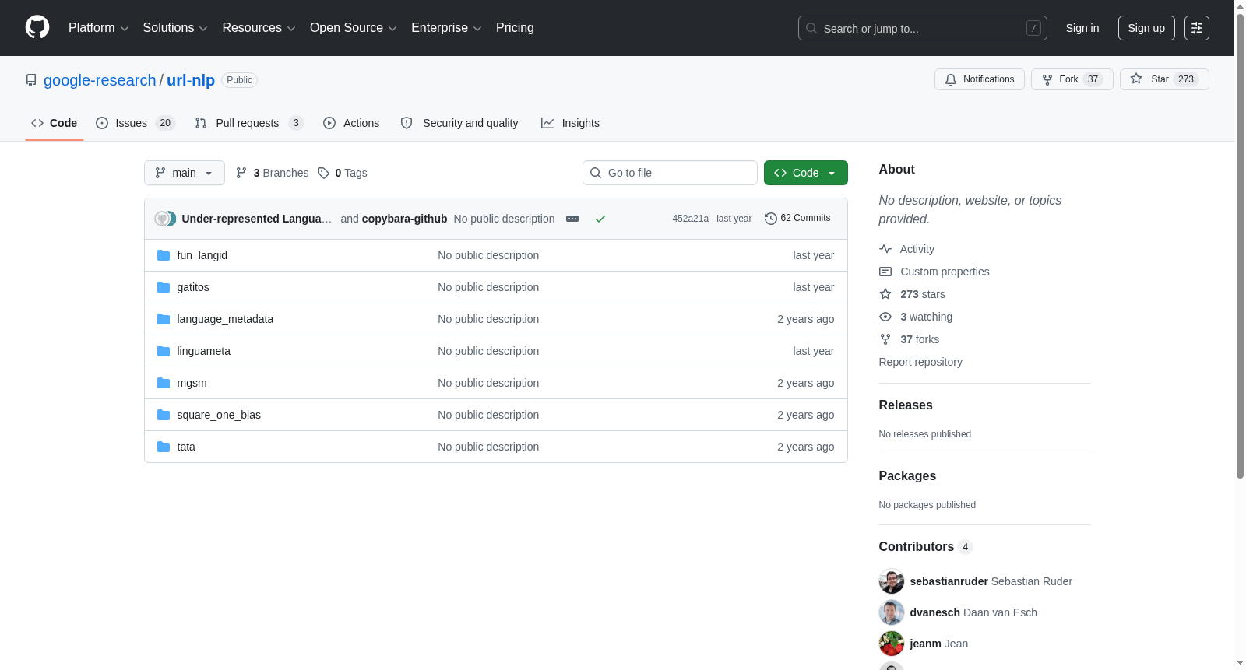The height and width of the screenshot is (670, 1246).
Task: Click the linguameta folder icon
Action: [164, 351]
